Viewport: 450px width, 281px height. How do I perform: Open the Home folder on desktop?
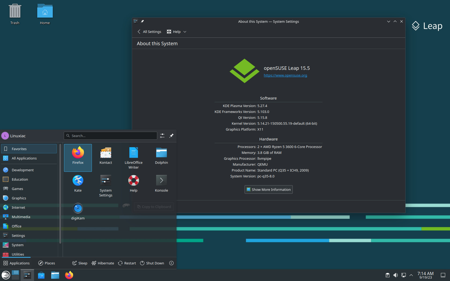[45, 14]
